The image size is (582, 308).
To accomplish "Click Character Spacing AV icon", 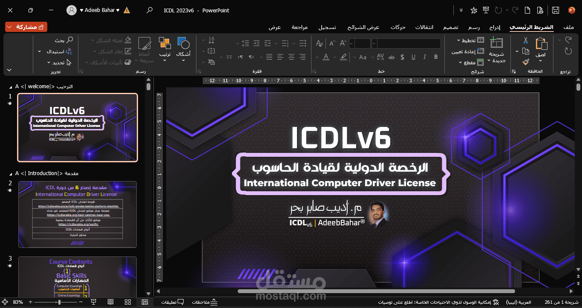I will (380, 57).
